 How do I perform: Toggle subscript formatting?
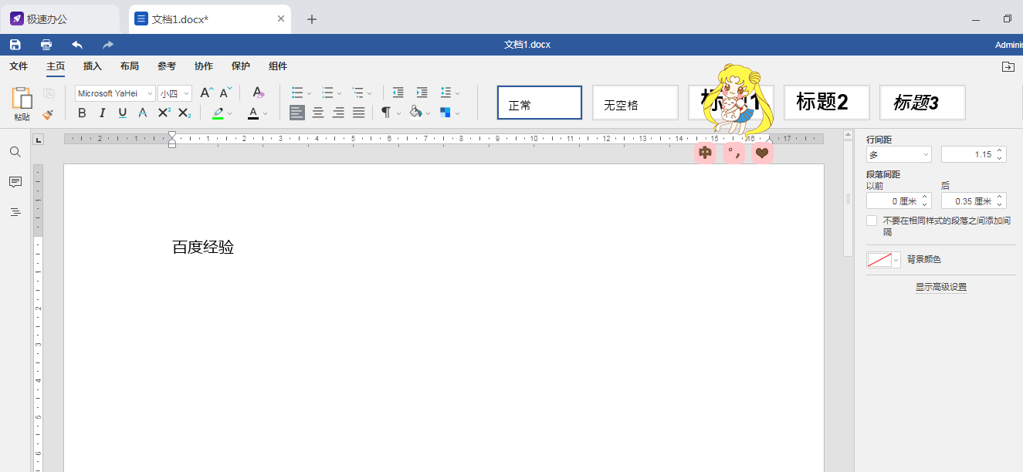coord(184,113)
